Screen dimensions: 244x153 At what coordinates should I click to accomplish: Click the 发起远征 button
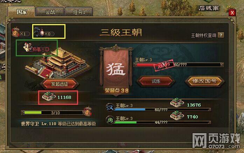(x=60, y=84)
